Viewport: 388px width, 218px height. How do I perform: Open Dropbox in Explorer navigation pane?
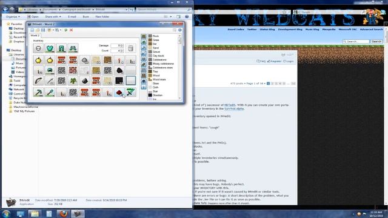(x=17, y=42)
